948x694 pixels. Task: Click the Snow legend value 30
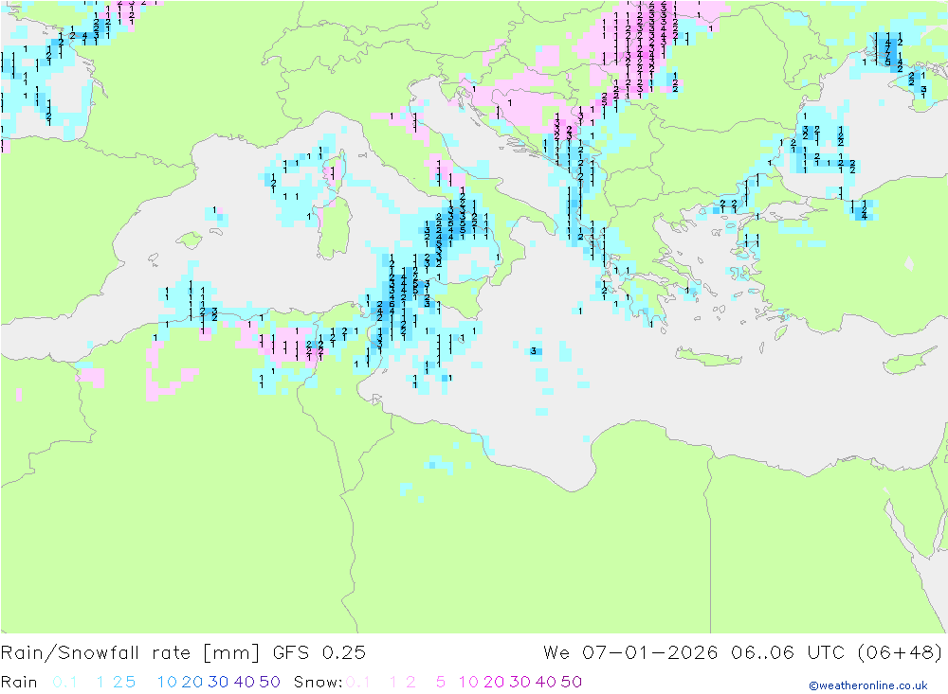[x=520, y=682]
